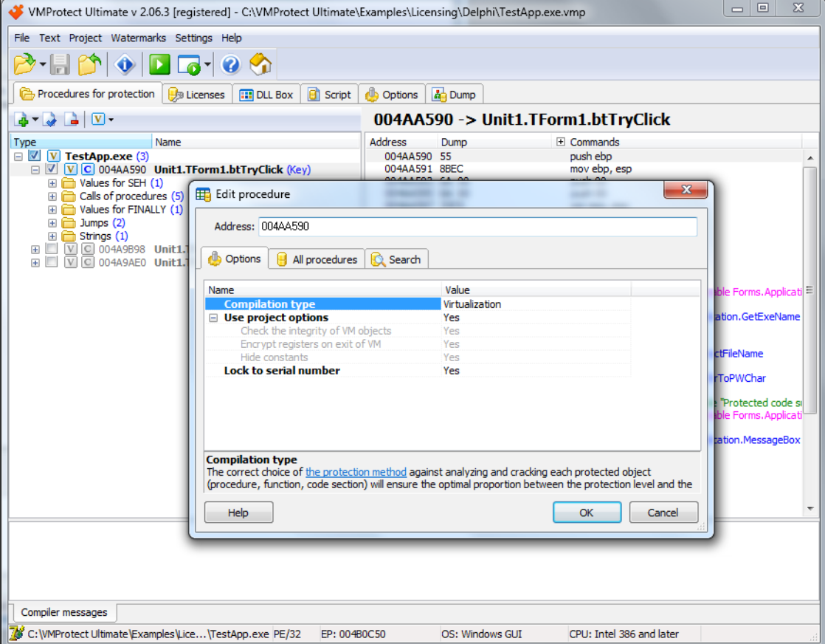Click the folder icon for Values for FINALLY
Viewport: 825px width, 644px height.
pos(69,210)
